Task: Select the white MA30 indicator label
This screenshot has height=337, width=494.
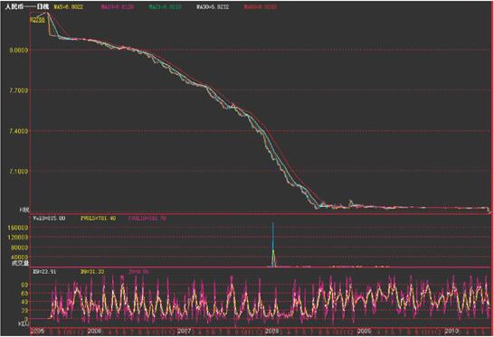Action: (x=213, y=6)
